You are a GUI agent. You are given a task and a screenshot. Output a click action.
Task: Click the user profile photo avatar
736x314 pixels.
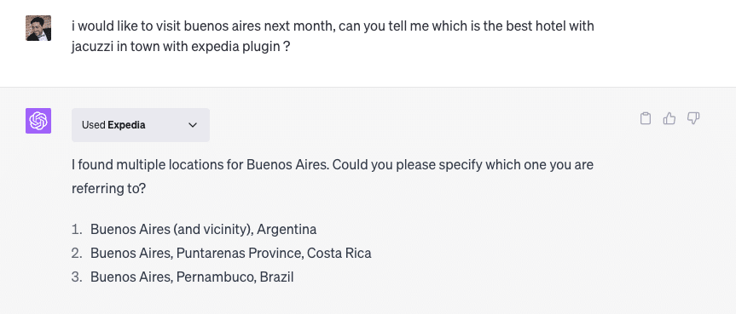[38, 28]
